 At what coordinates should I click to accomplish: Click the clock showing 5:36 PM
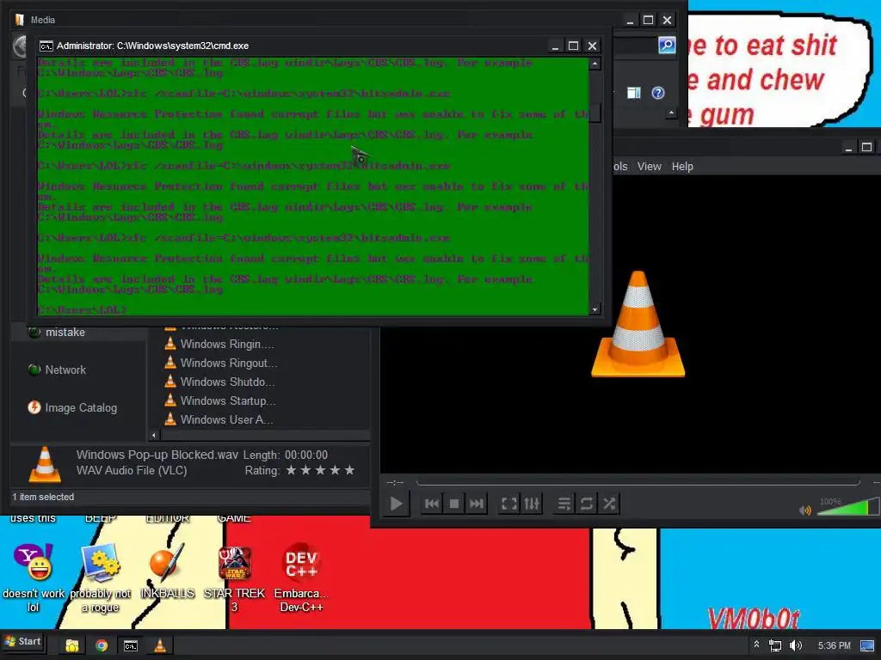coord(834,645)
